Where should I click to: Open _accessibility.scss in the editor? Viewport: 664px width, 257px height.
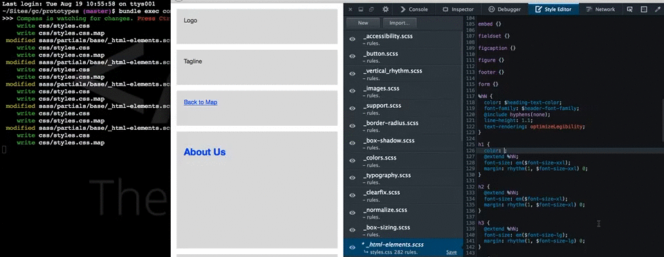tap(387, 37)
